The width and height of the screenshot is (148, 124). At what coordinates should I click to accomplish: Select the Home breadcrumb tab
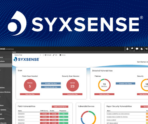tap(14, 52)
